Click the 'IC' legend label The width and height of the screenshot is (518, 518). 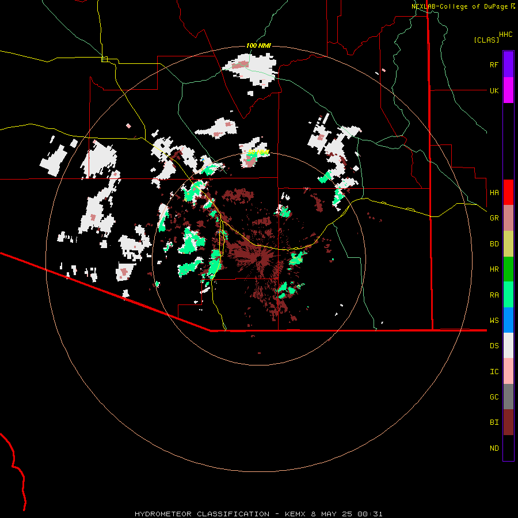click(494, 372)
